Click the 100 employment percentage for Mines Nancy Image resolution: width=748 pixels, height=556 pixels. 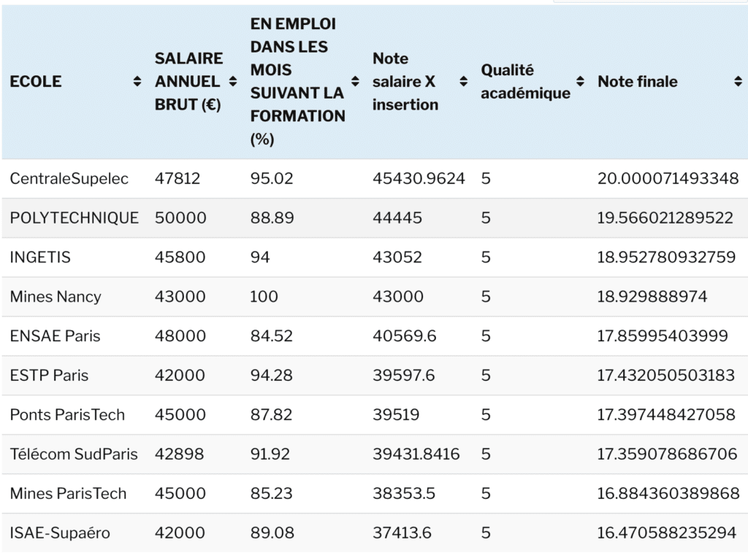264,297
